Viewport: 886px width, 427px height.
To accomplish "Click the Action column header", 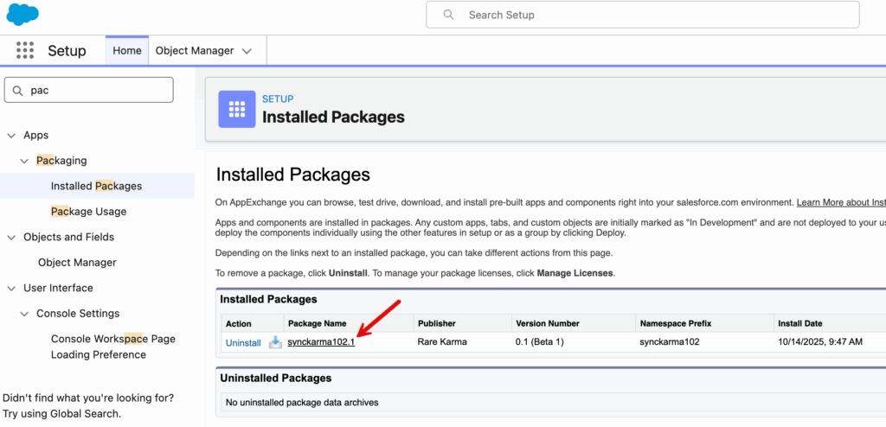I will pyautogui.click(x=239, y=323).
